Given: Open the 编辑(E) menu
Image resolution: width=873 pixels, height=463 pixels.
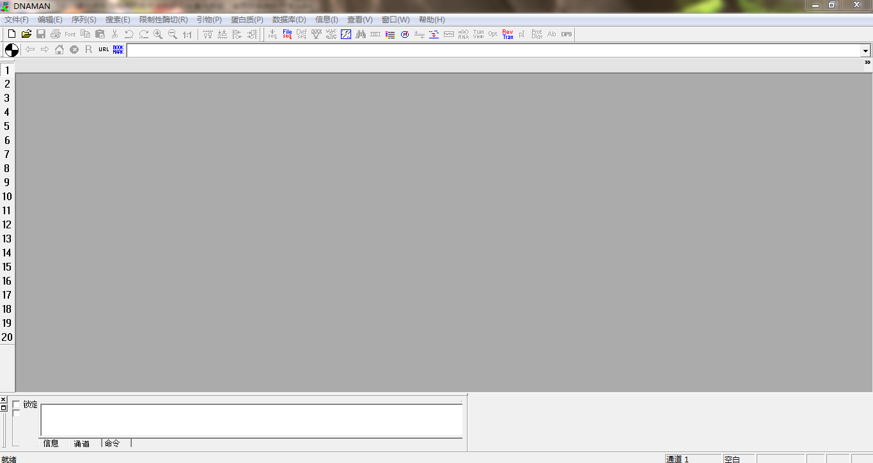Looking at the screenshot, I should pos(50,20).
